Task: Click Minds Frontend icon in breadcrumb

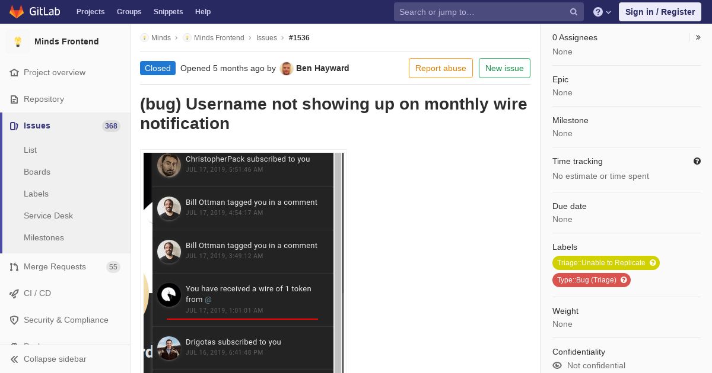Action: point(187,38)
